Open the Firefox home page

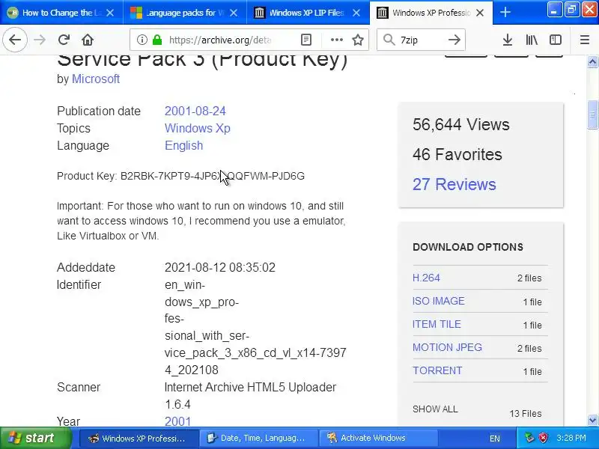88,40
